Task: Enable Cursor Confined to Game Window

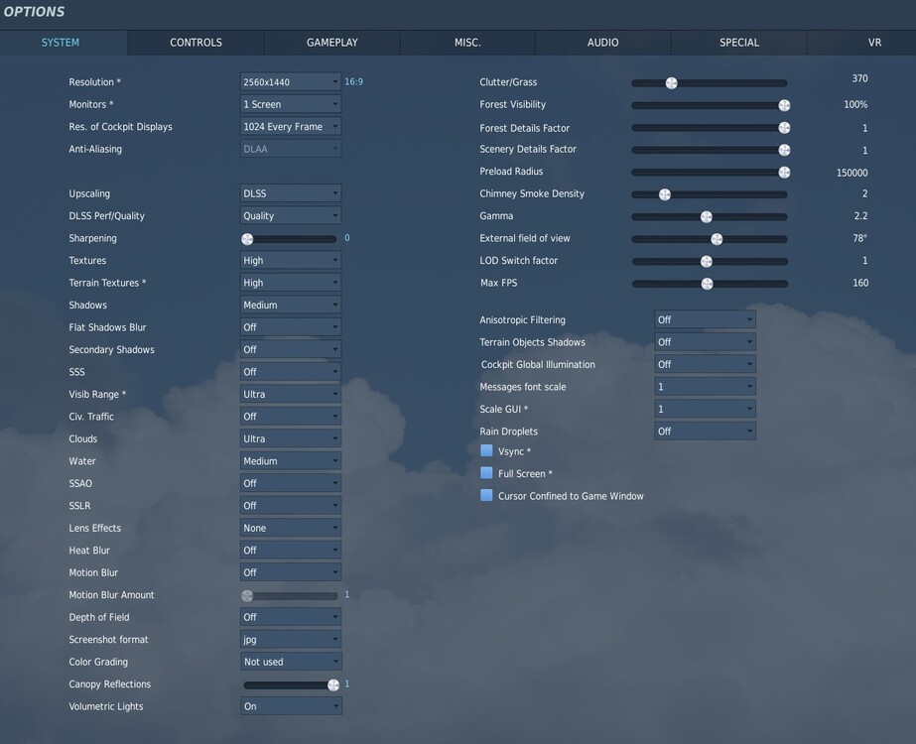Action: coord(486,495)
